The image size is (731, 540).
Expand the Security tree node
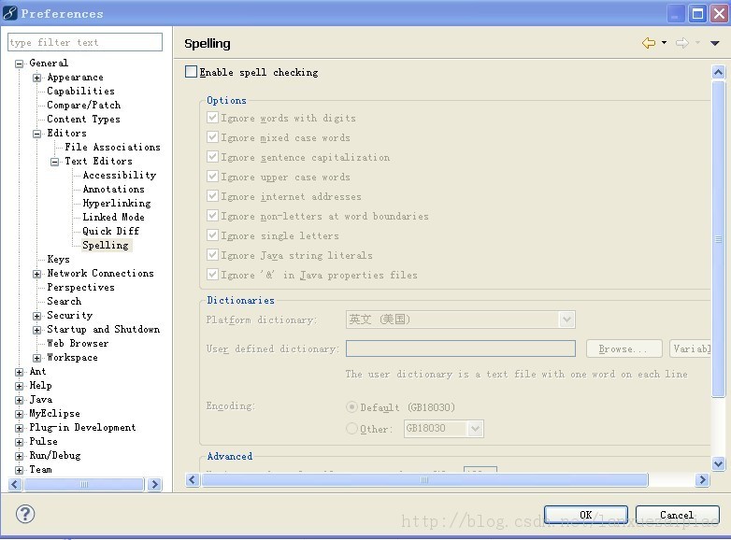click(x=36, y=316)
